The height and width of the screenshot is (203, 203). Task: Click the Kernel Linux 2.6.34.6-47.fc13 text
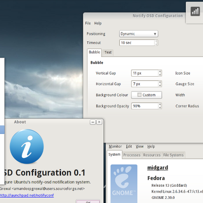177,192
